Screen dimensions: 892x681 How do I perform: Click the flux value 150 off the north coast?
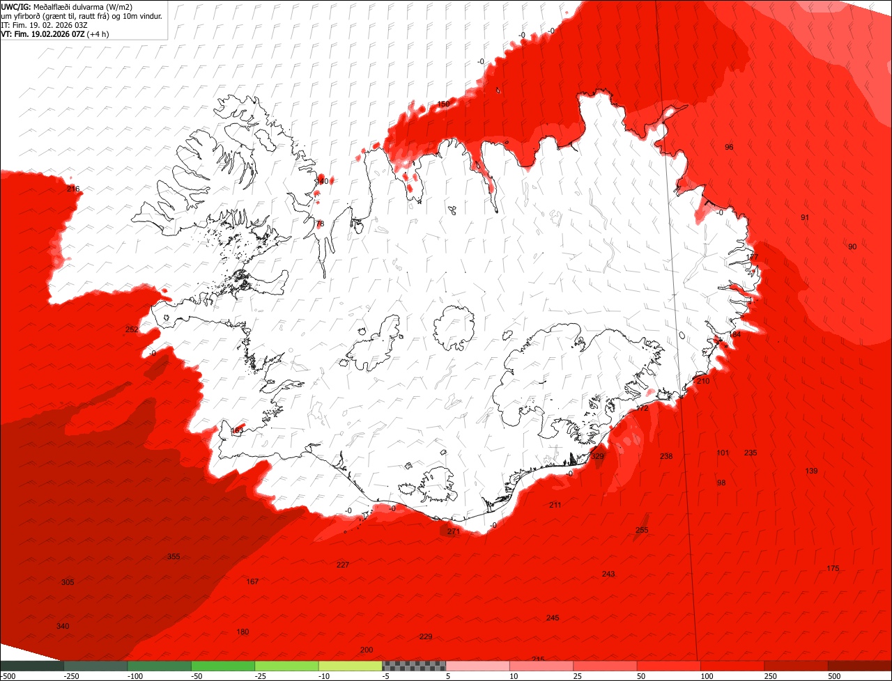[443, 104]
